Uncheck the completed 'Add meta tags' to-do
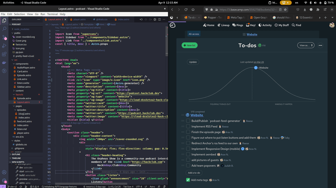The image size is (336, 188). click(188, 180)
